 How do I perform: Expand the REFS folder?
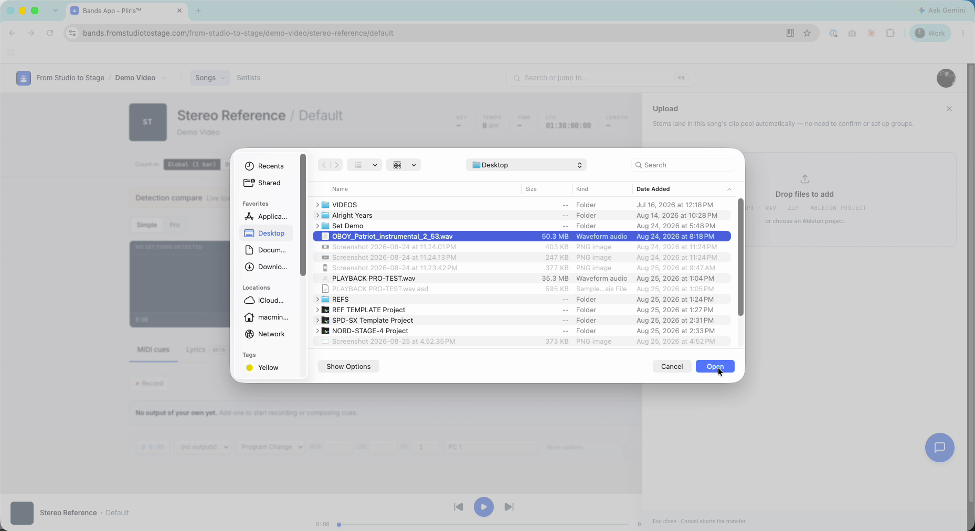pyautogui.click(x=317, y=299)
